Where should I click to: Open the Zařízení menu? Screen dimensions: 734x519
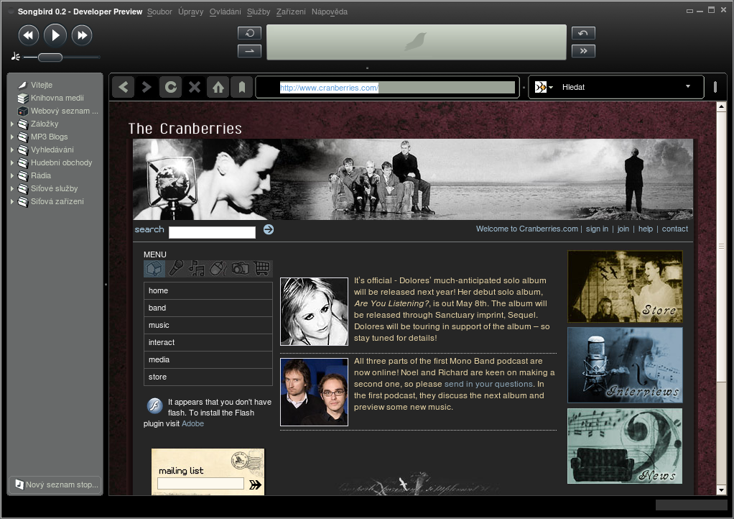[x=291, y=12]
